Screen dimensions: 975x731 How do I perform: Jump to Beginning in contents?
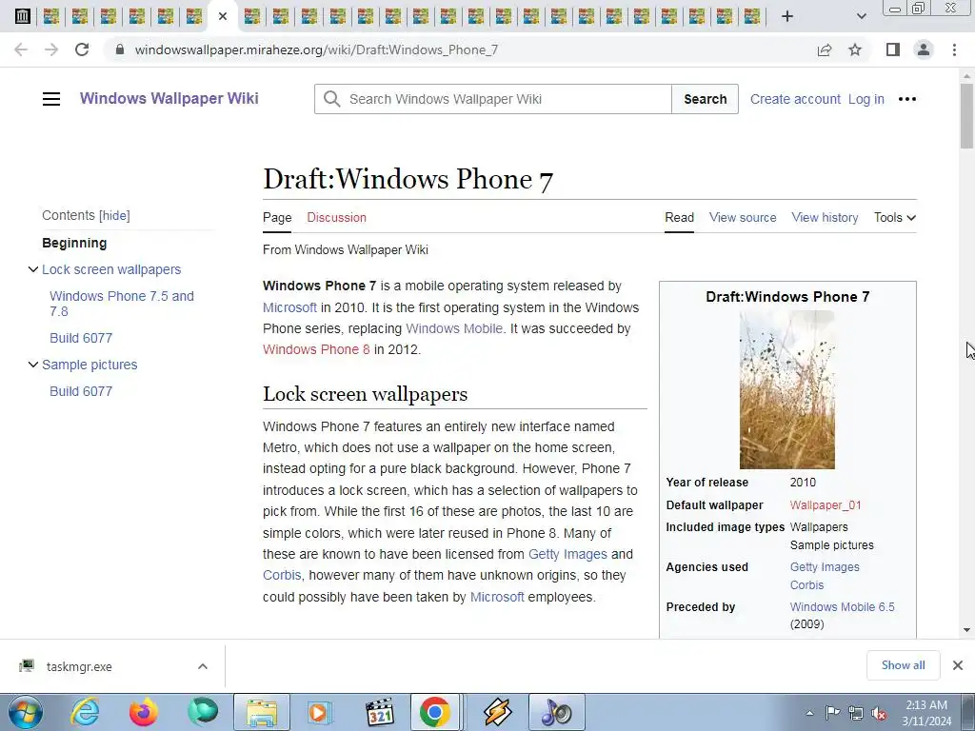pyautogui.click(x=74, y=243)
